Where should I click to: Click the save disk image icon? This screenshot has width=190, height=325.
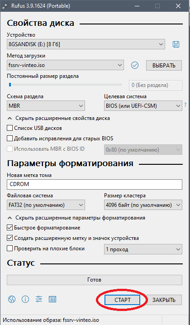click(176, 44)
